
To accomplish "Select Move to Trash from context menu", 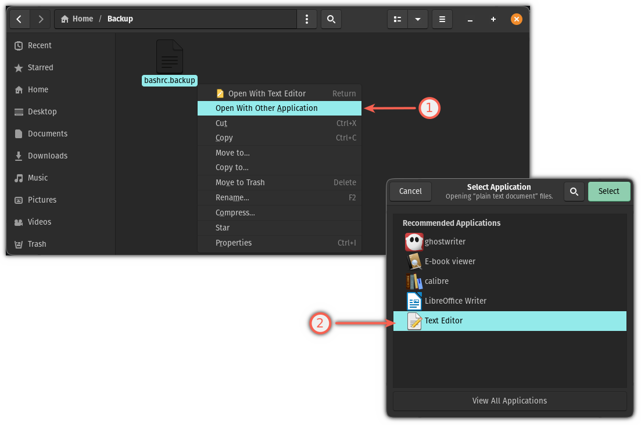I will coord(240,182).
